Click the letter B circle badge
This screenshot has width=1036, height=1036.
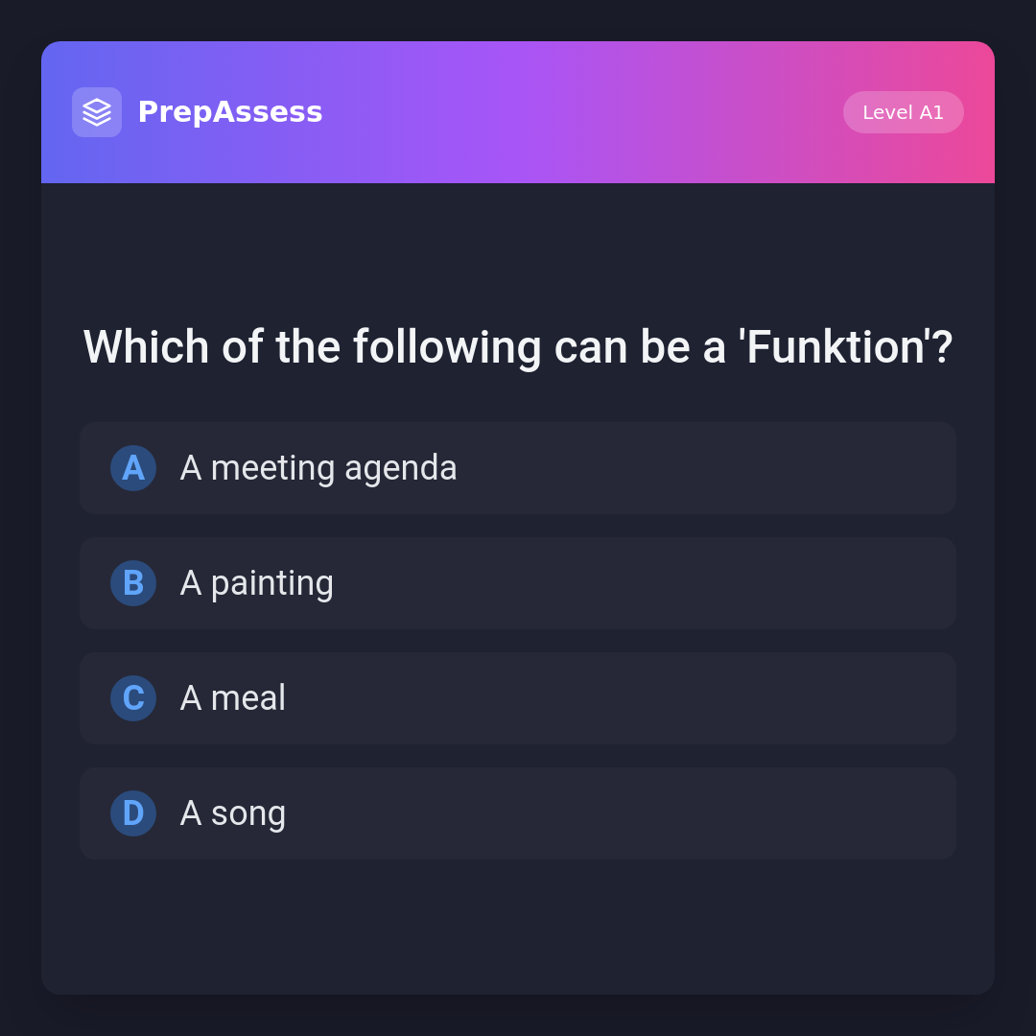coord(133,583)
